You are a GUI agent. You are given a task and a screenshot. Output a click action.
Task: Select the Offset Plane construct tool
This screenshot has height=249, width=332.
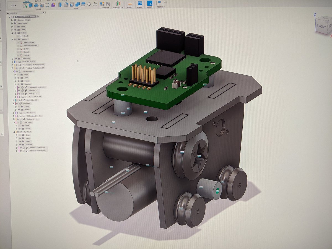118,4
